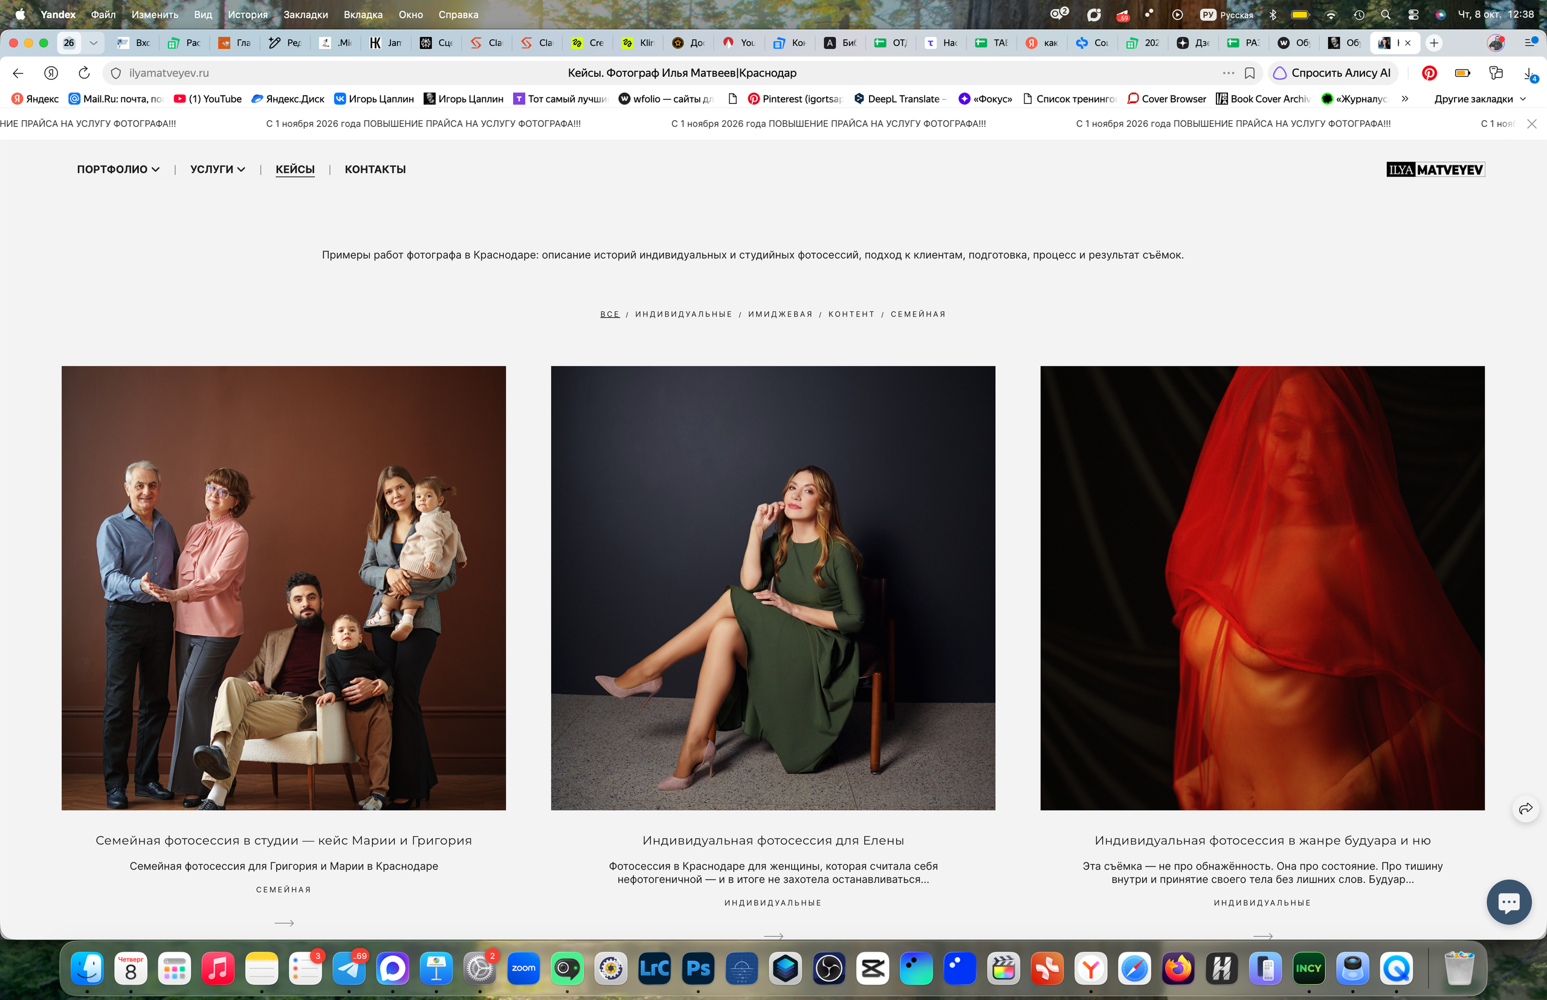Open the Yandex home button in the toolbar

pyautogui.click(x=51, y=73)
